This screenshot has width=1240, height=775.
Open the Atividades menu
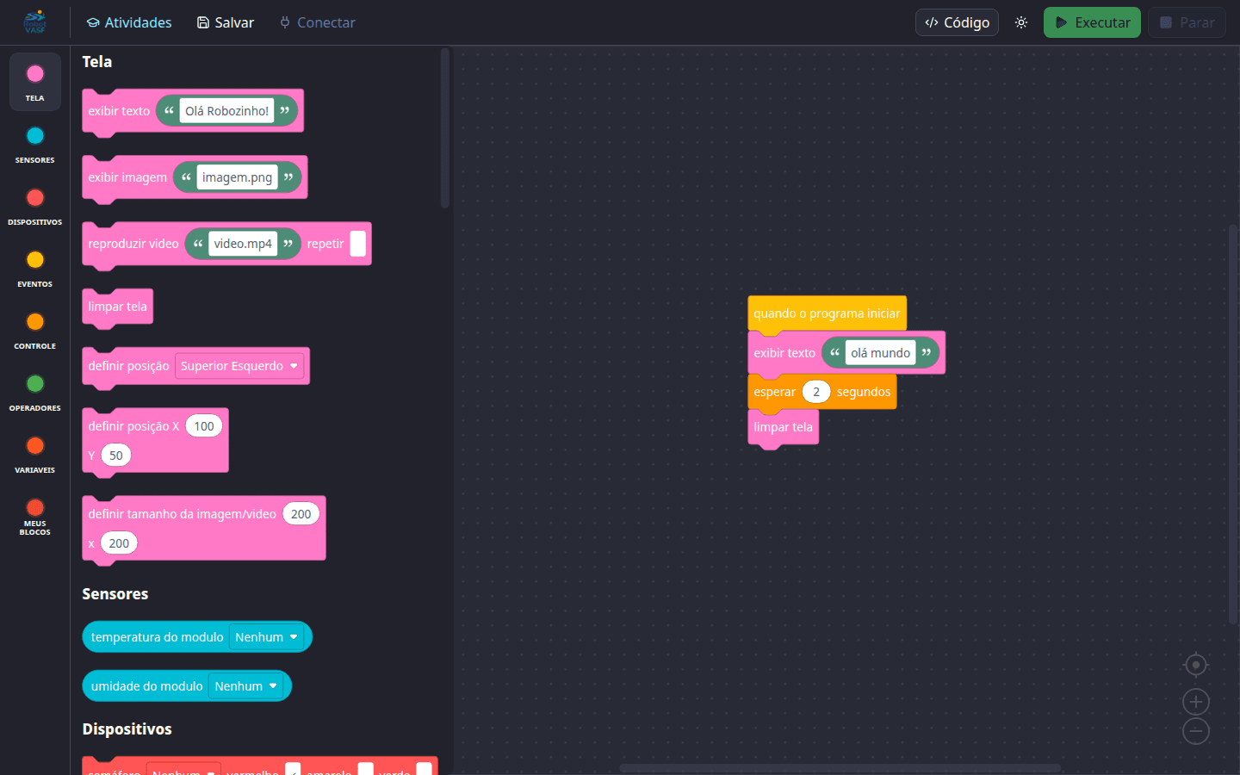pos(129,22)
